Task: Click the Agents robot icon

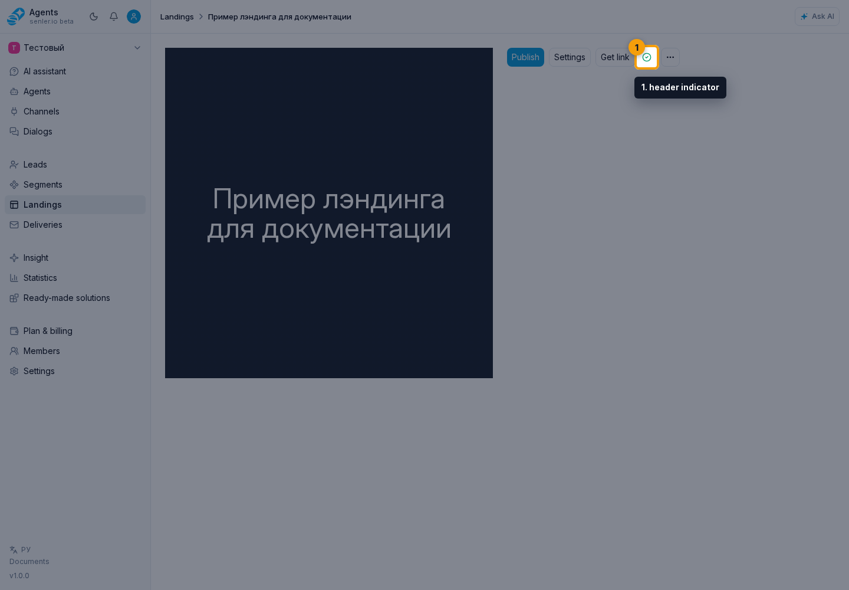Action: pyautogui.click(x=14, y=91)
